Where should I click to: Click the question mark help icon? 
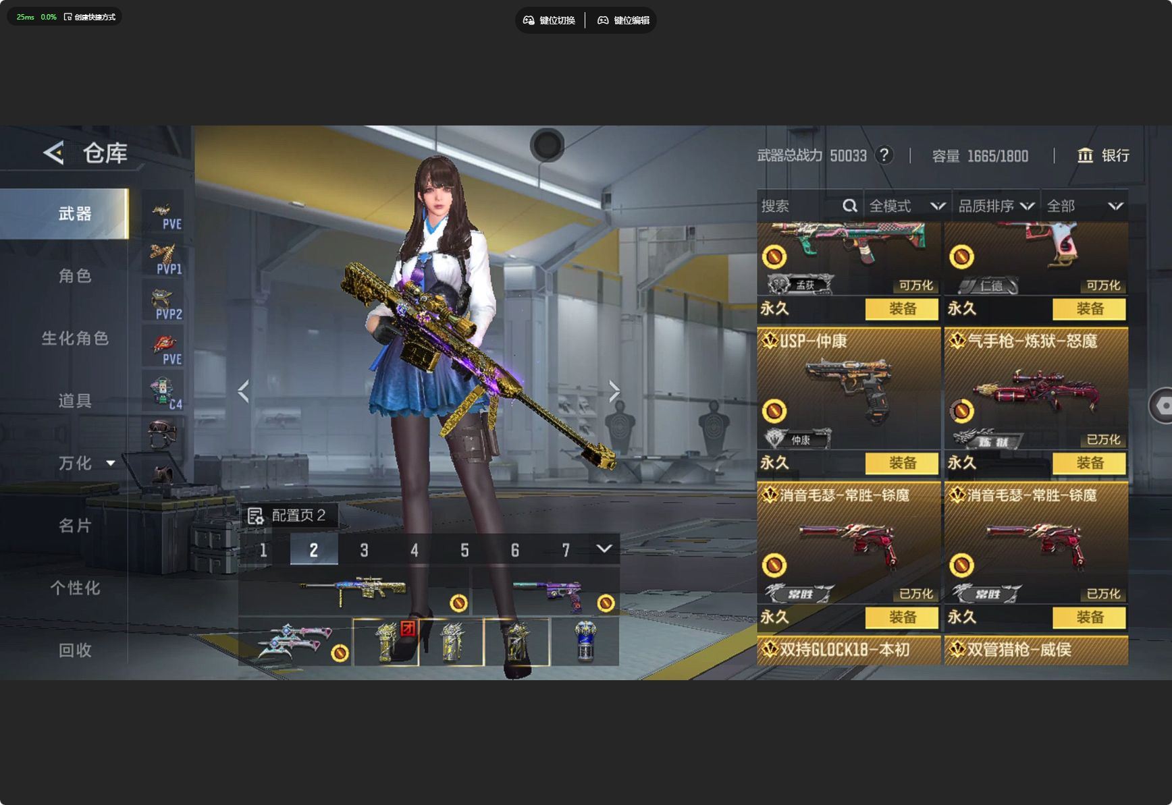(884, 155)
